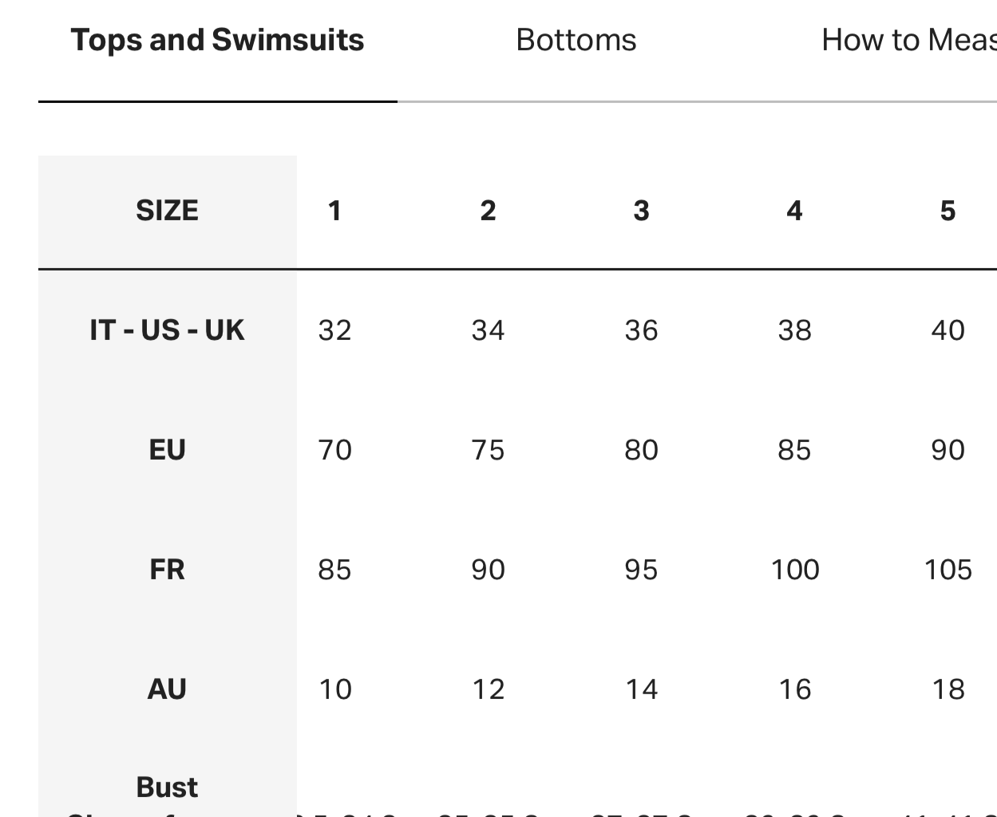Select the Tops and Swimsuits tab

(217, 41)
